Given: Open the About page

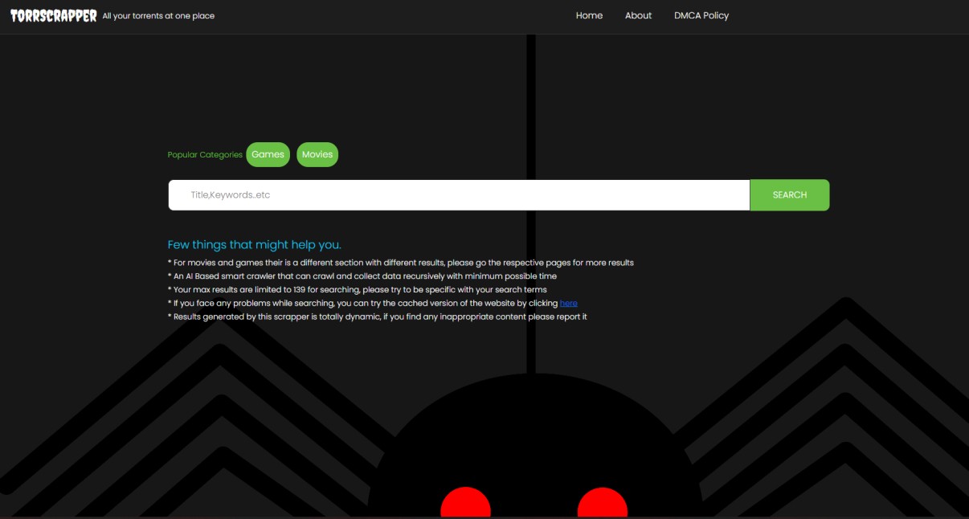Looking at the screenshot, I should pyautogui.click(x=638, y=15).
